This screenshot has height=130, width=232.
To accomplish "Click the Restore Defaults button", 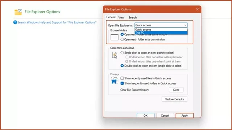I will tap(174, 99).
